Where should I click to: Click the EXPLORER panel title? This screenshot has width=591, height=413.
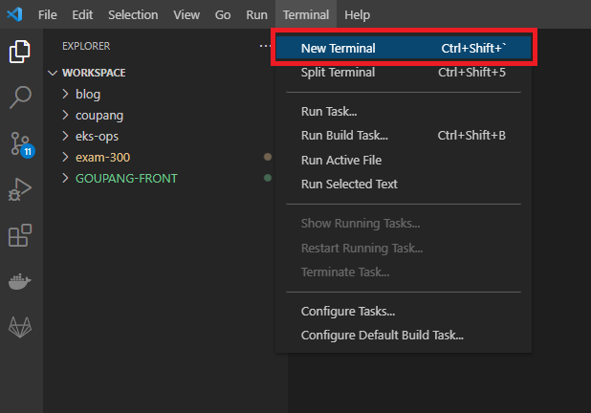(x=86, y=46)
